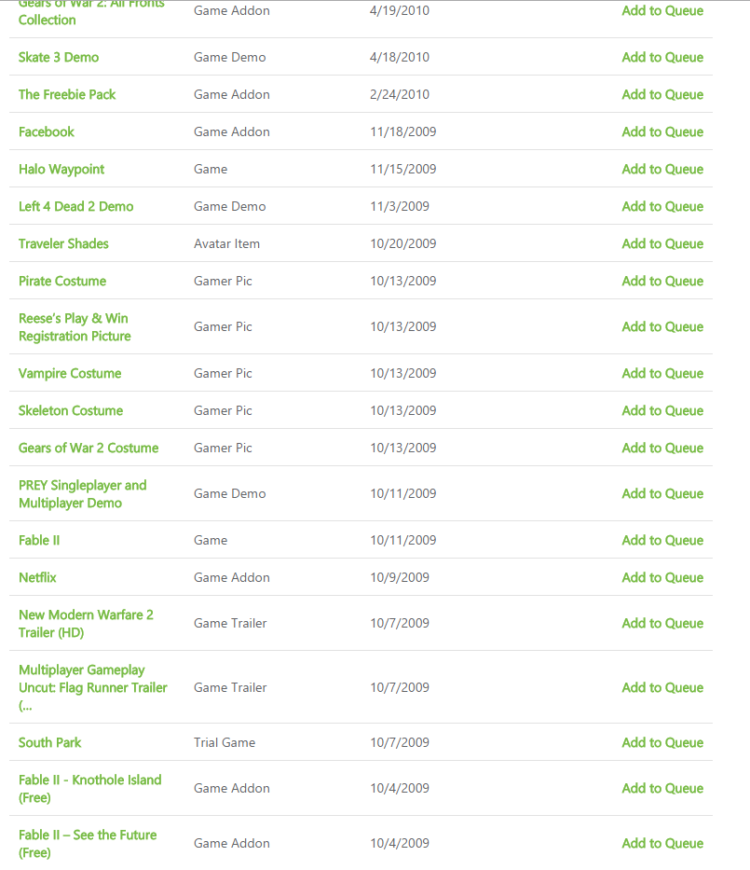
Task: Open Pirate Costume gamer pic
Action: click(x=62, y=281)
